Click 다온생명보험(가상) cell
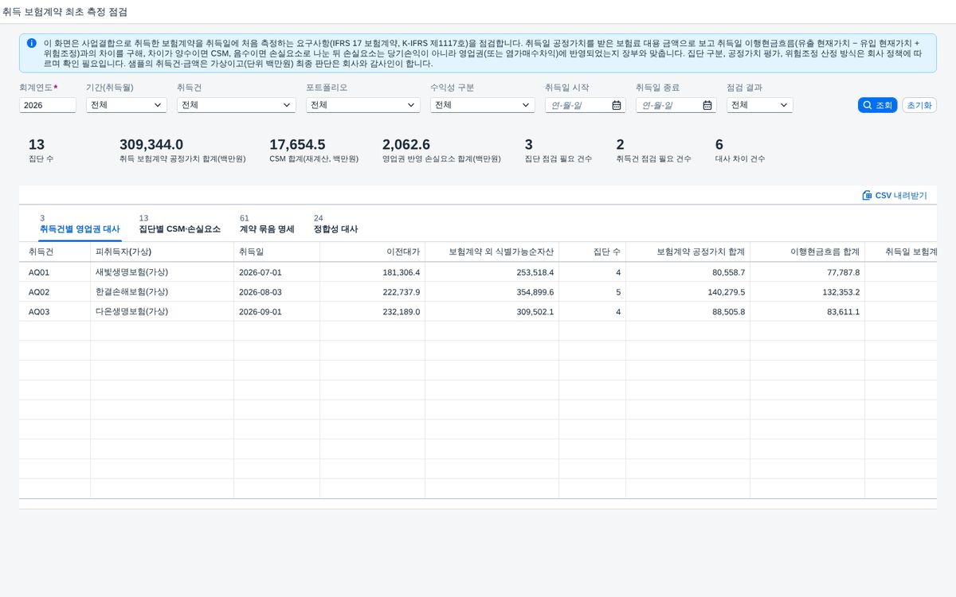The image size is (956, 597). 163,312
